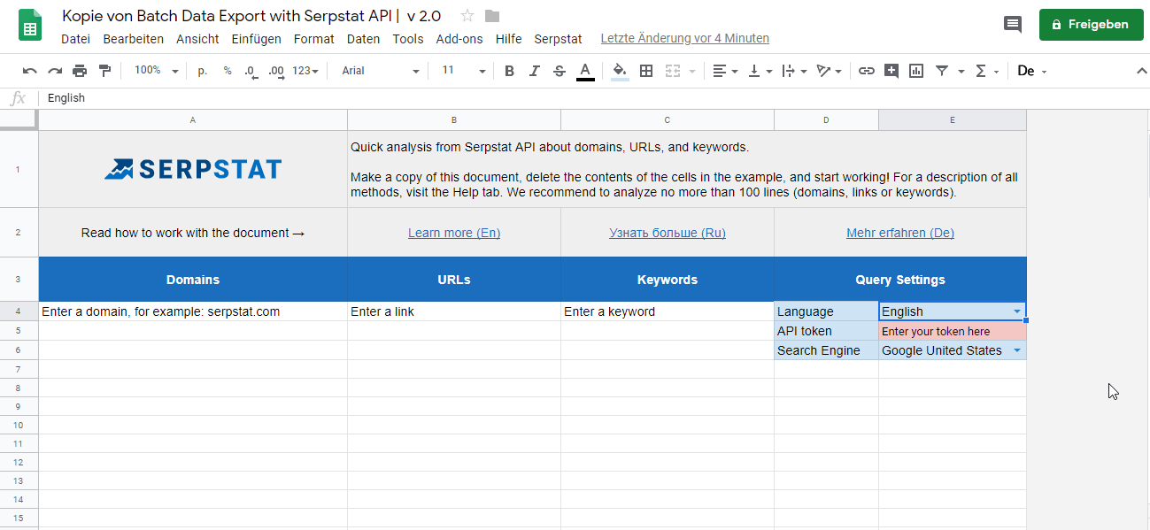Open the zoom 100% dropdown
1150x530 pixels.
point(156,71)
